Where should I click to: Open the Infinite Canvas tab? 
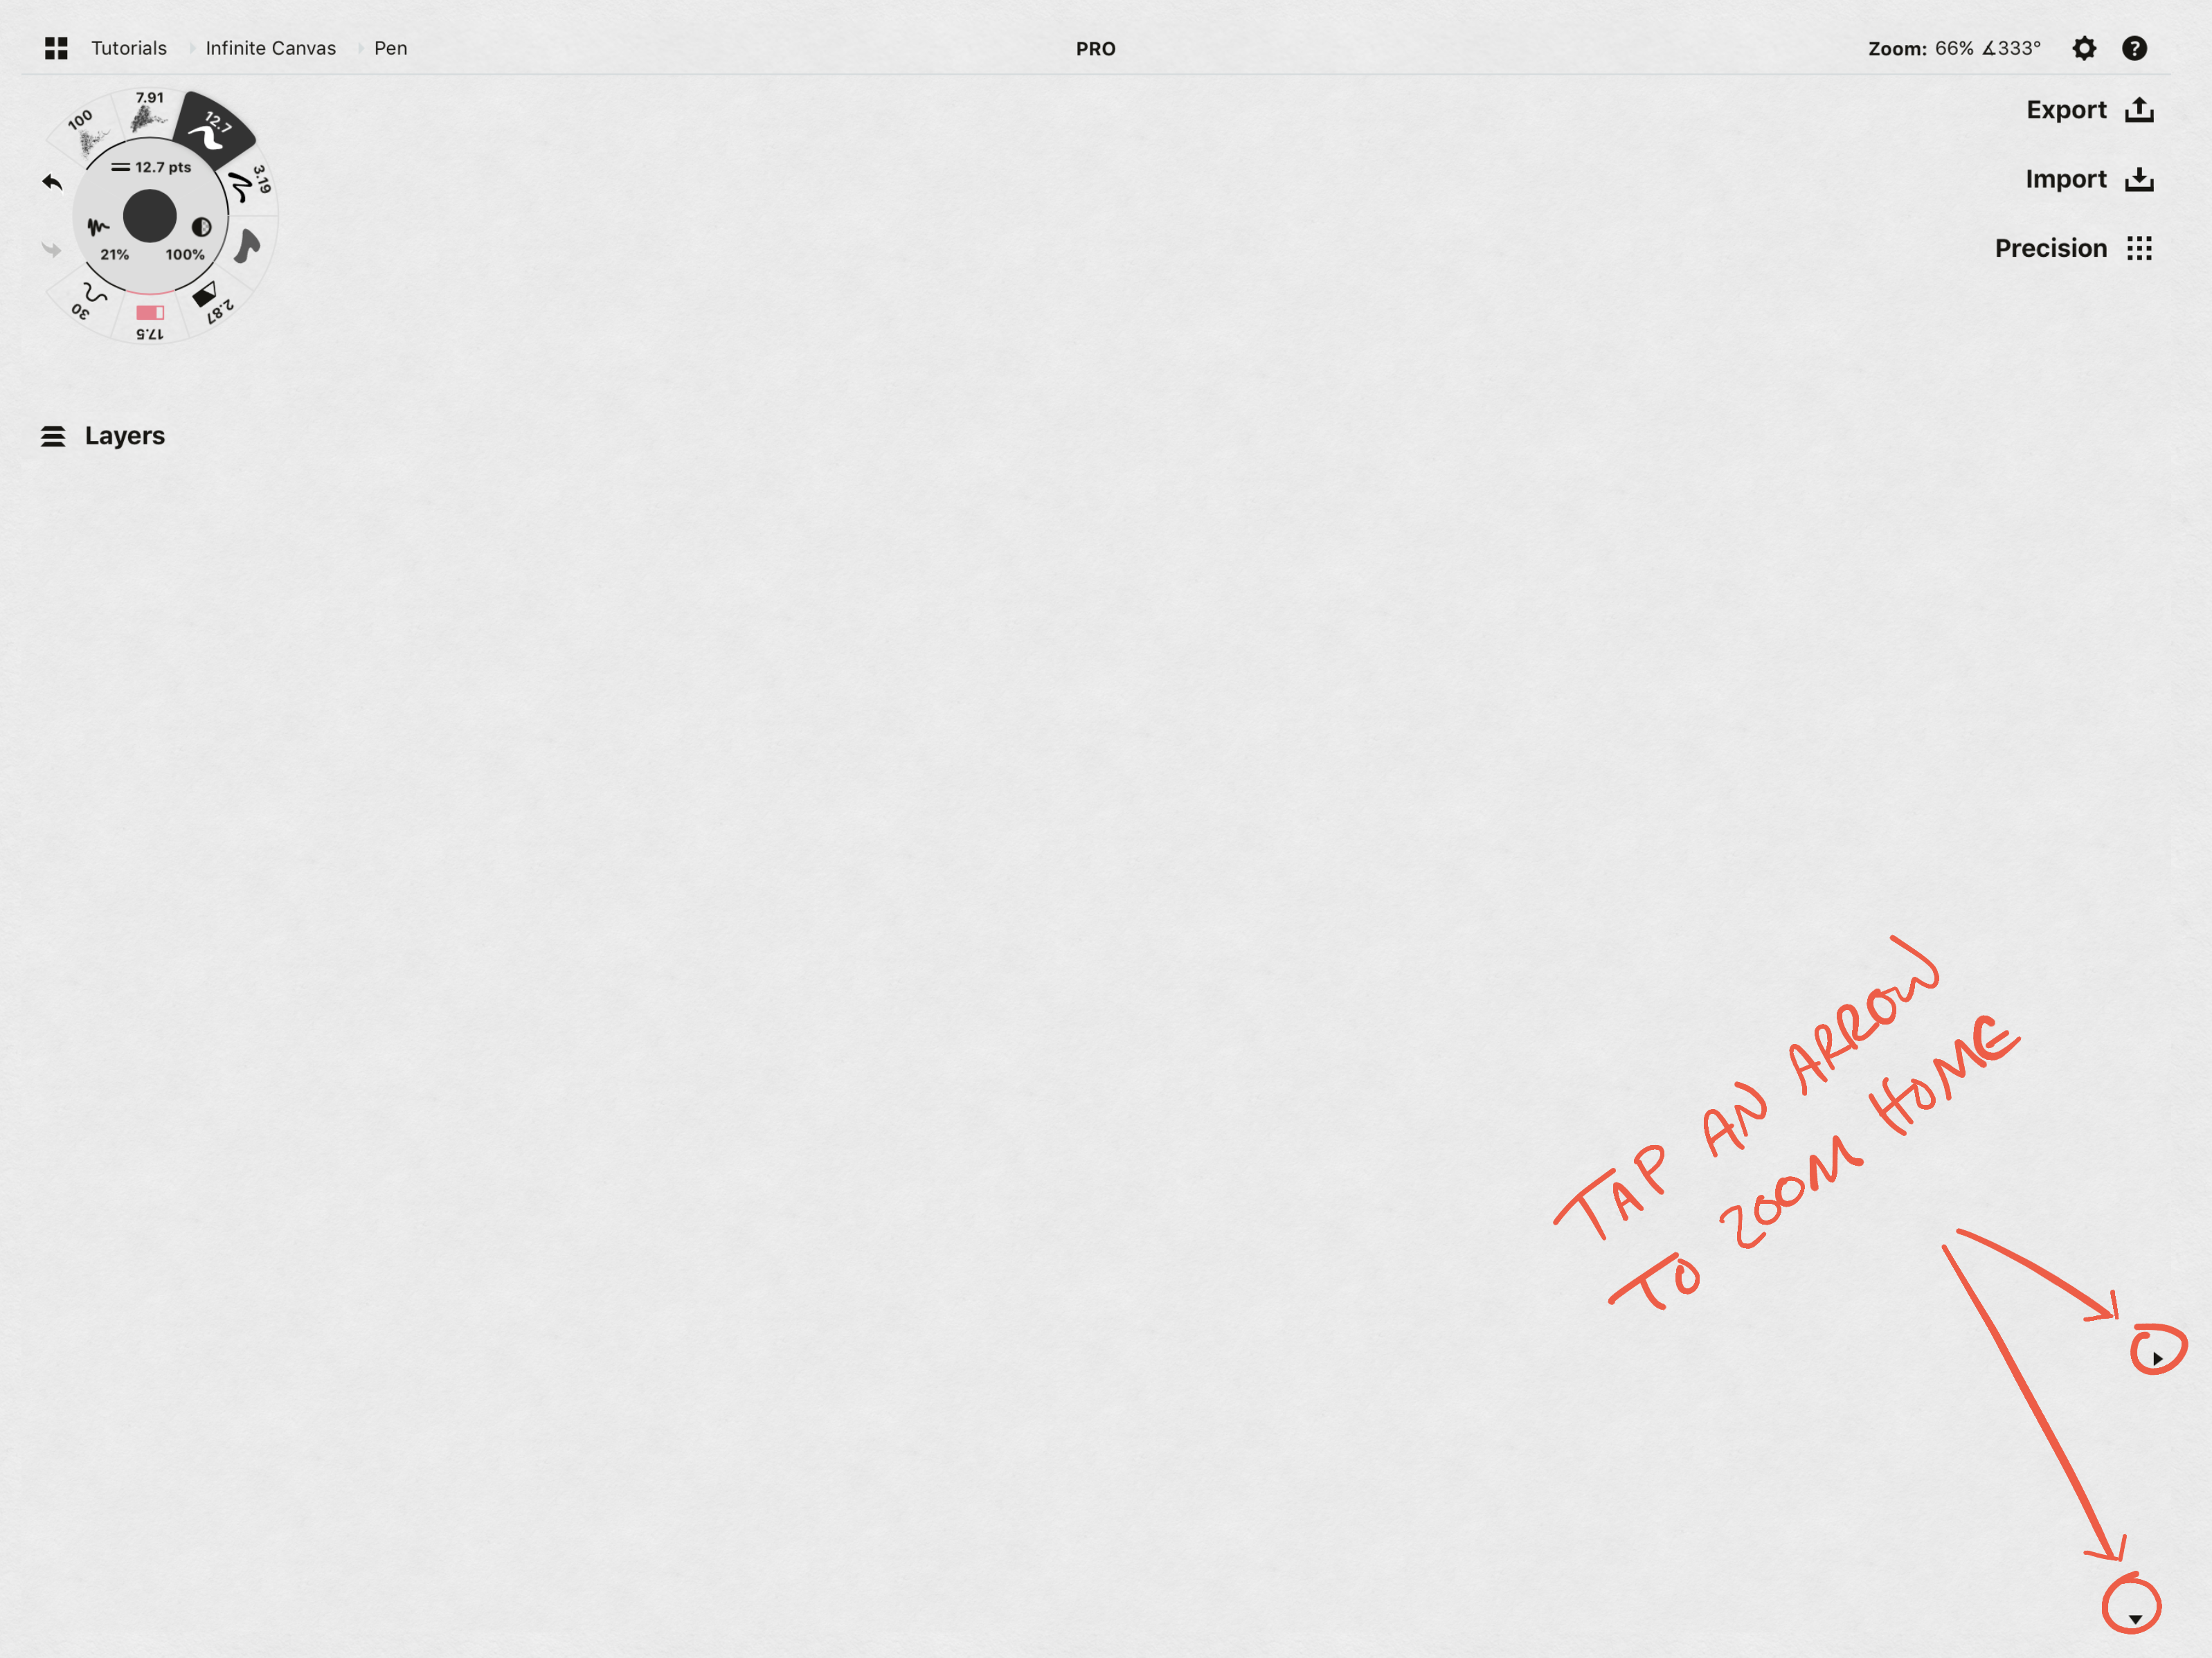(270, 47)
